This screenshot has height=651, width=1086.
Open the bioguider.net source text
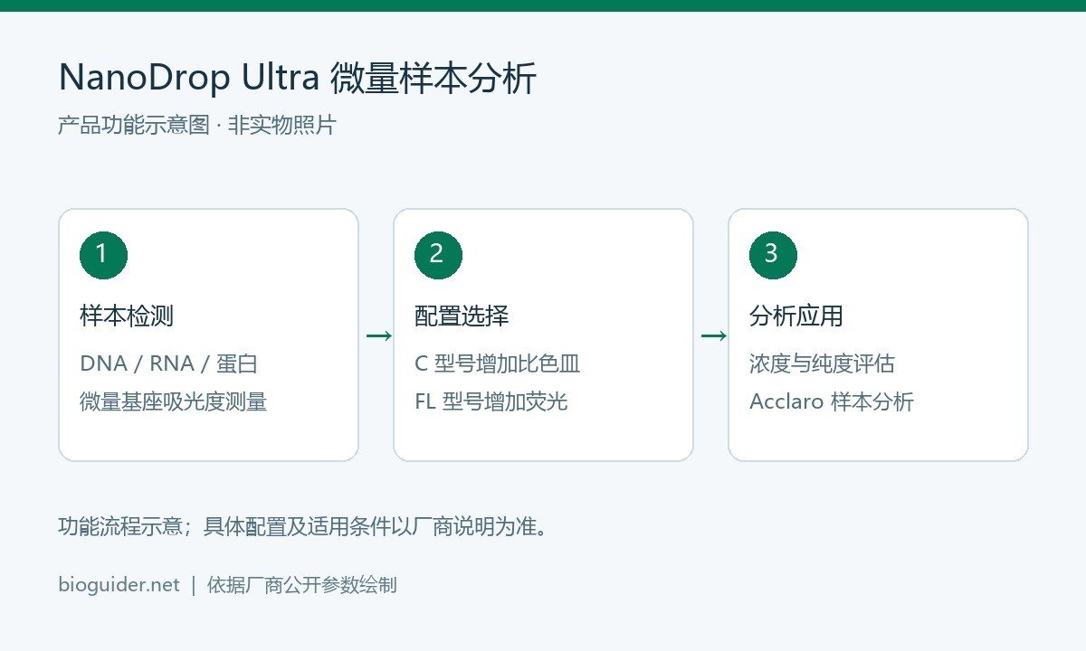coord(119,585)
